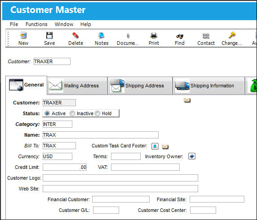Click the Contact toolbar icon
Viewport: 257px width, 220px height.
[206, 36]
